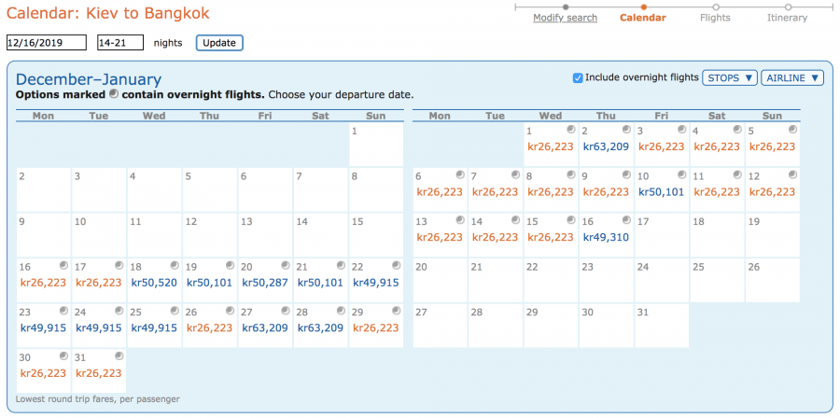This screenshot has height=418, width=840.
Task: Pick December 27 fare kr63,209
Action: [265, 327]
